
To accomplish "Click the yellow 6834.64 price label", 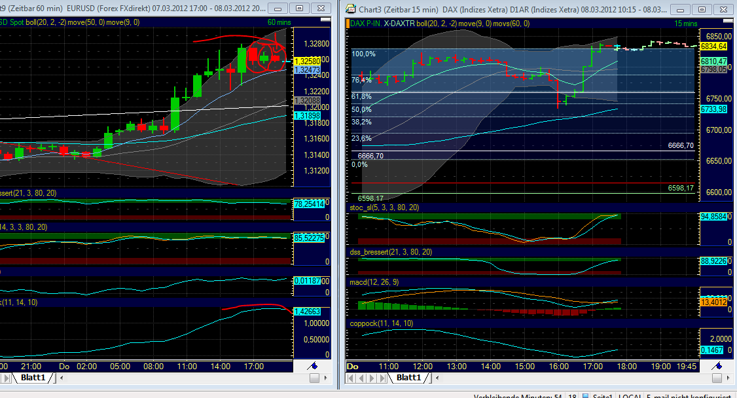I will tap(714, 47).
